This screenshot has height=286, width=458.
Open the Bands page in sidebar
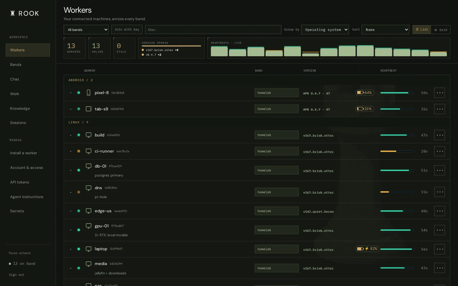pos(28,65)
